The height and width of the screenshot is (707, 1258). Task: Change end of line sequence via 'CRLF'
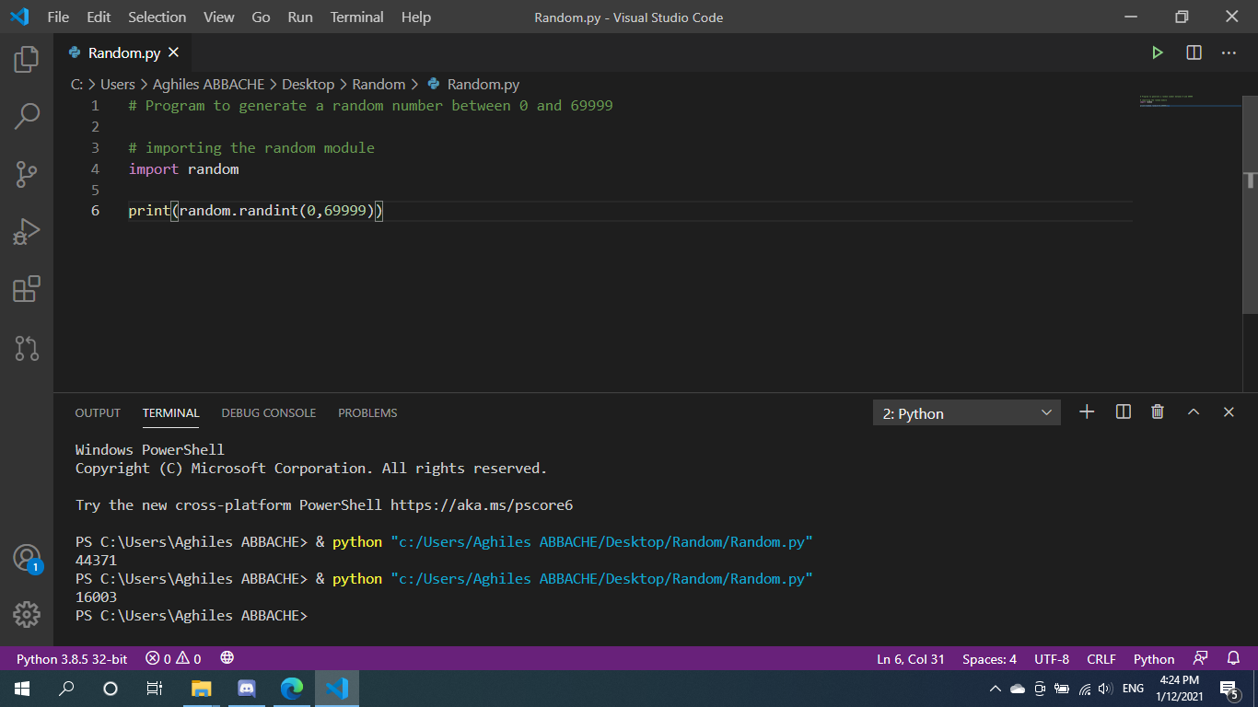(1101, 659)
